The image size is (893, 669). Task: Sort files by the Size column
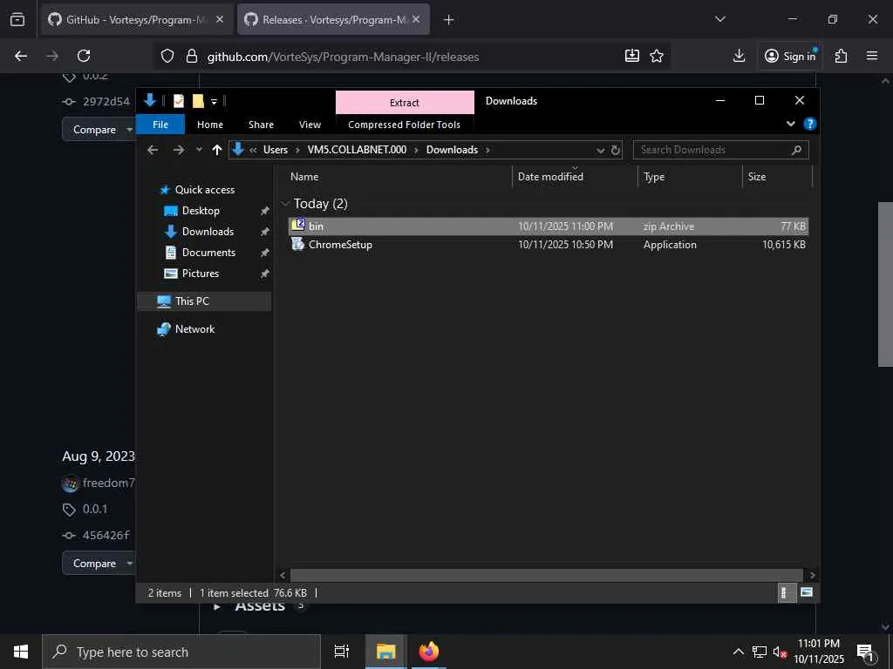777,176
